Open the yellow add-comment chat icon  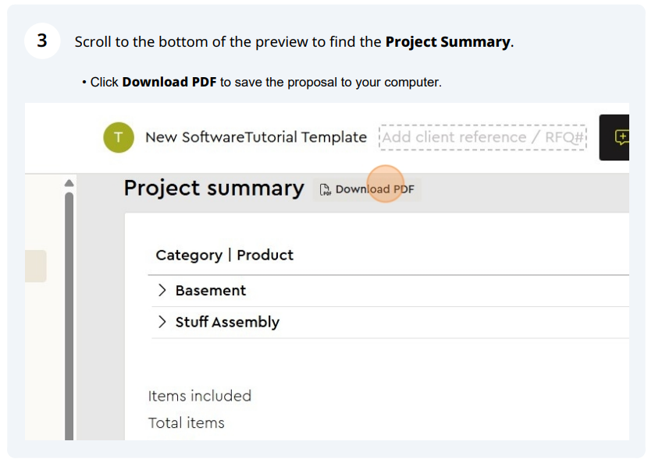pos(621,137)
